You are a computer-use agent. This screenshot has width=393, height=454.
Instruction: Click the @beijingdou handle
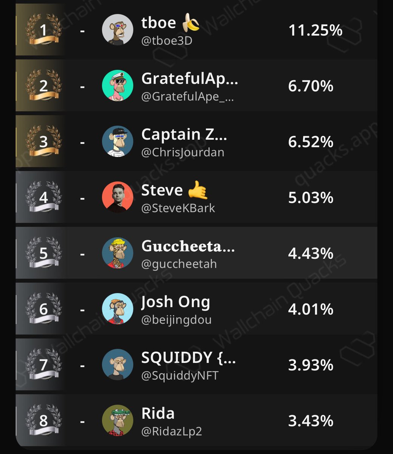click(x=176, y=319)
